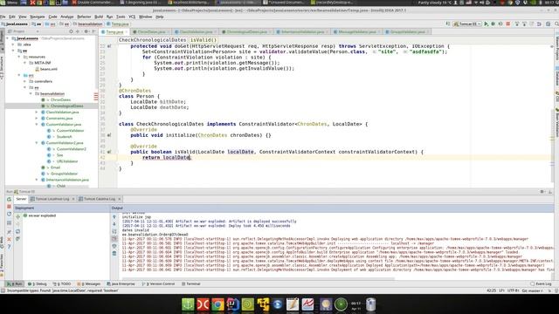Select ChronologicalDates in project tree
Viewport: 559px width, 314px height.
[x=52, y=106]
